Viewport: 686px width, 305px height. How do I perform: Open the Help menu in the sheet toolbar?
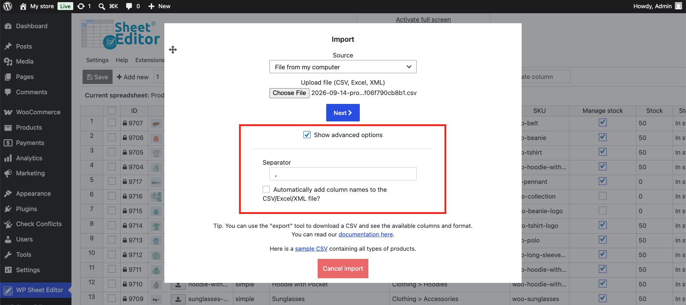pyautogui.click(x=122, y=60)
